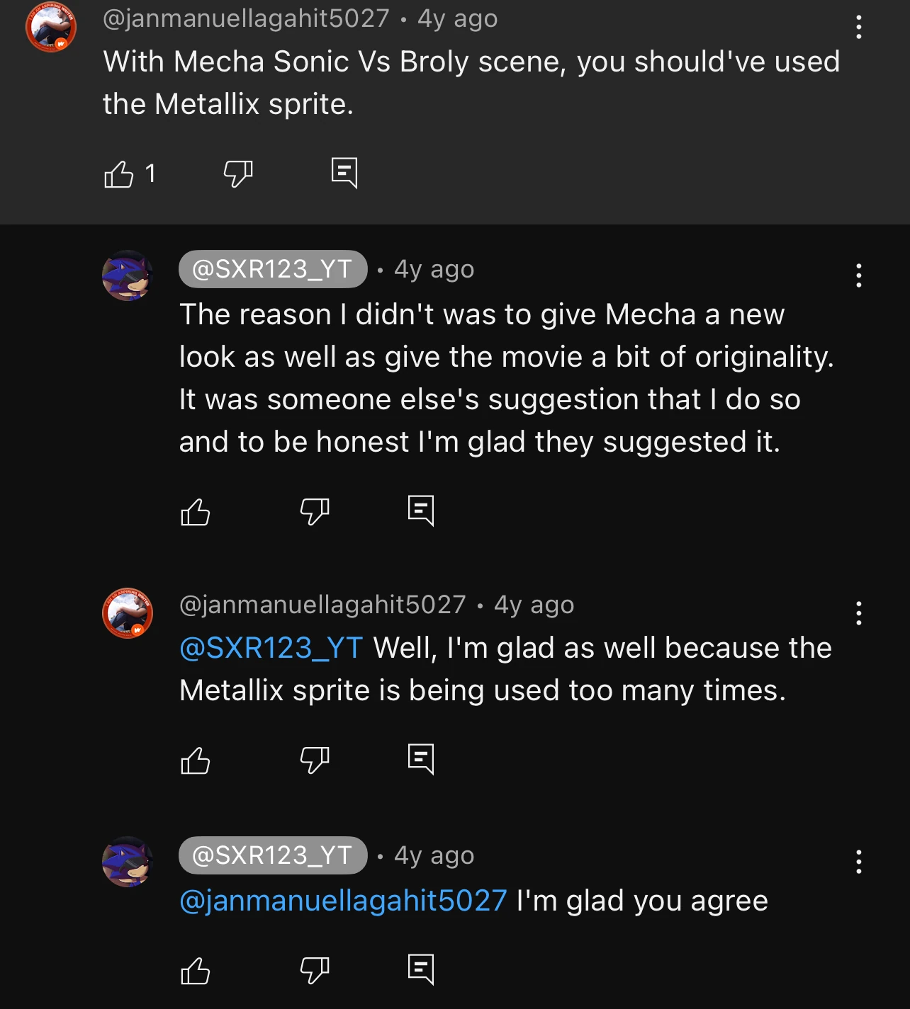The height and width of the screenshot is (1009, 910).
Task: Open more options for the top comment
Action: coord(858,27)
